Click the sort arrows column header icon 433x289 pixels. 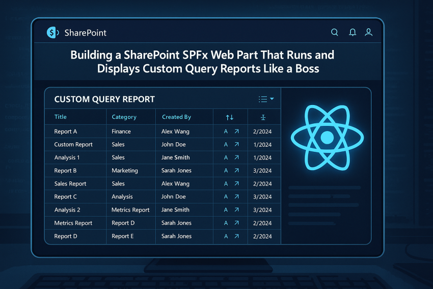coord(229,117)
